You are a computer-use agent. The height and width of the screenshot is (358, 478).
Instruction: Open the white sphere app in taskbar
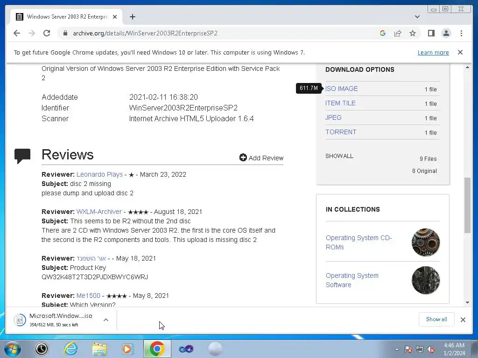[x=215, y=349]
